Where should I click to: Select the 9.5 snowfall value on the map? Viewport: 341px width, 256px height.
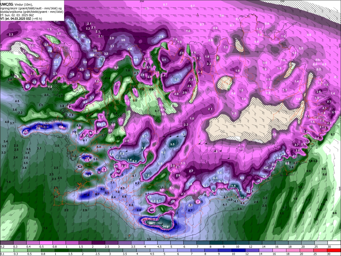click(x=172, y=144)
